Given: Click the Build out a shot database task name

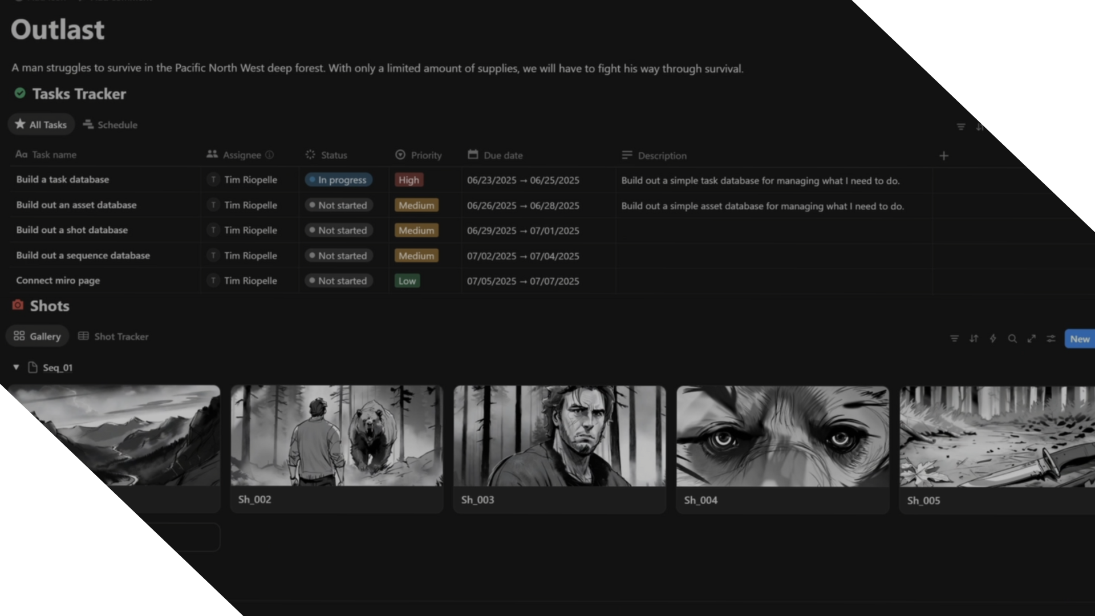Looking at the screenshot, I should [x=72, y=230].
